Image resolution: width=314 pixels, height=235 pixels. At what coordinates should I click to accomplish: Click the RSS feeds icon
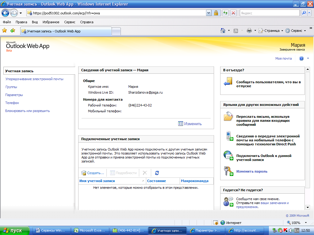click(236, 31)
